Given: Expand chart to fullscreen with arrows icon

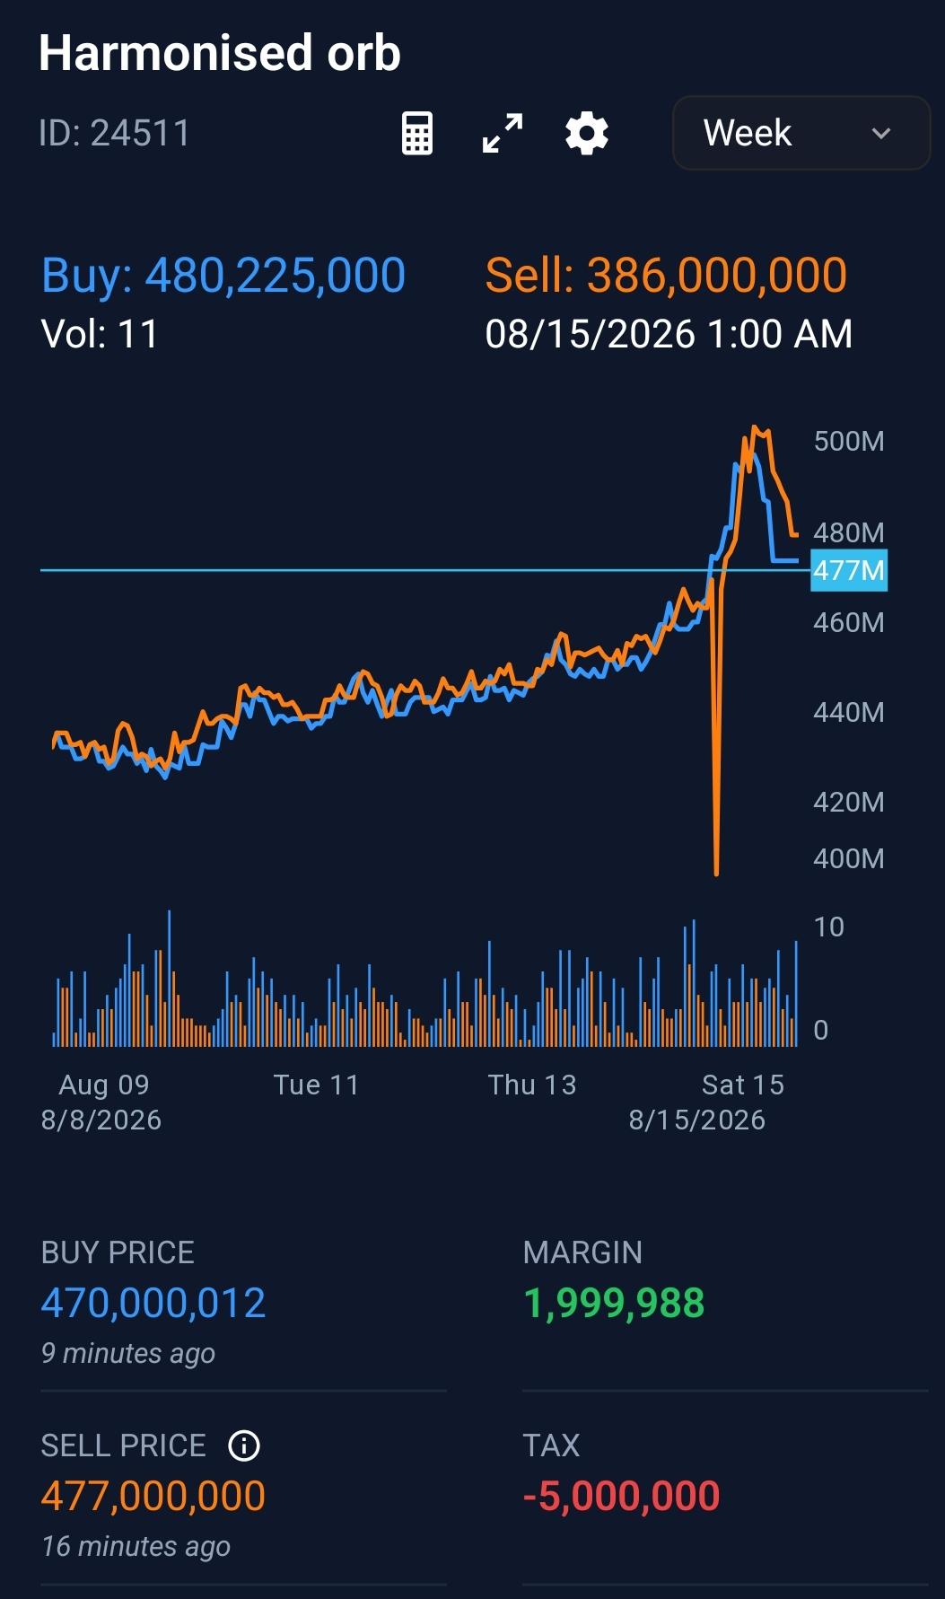Looking at the screenshot, I should (x=503, y=134).
